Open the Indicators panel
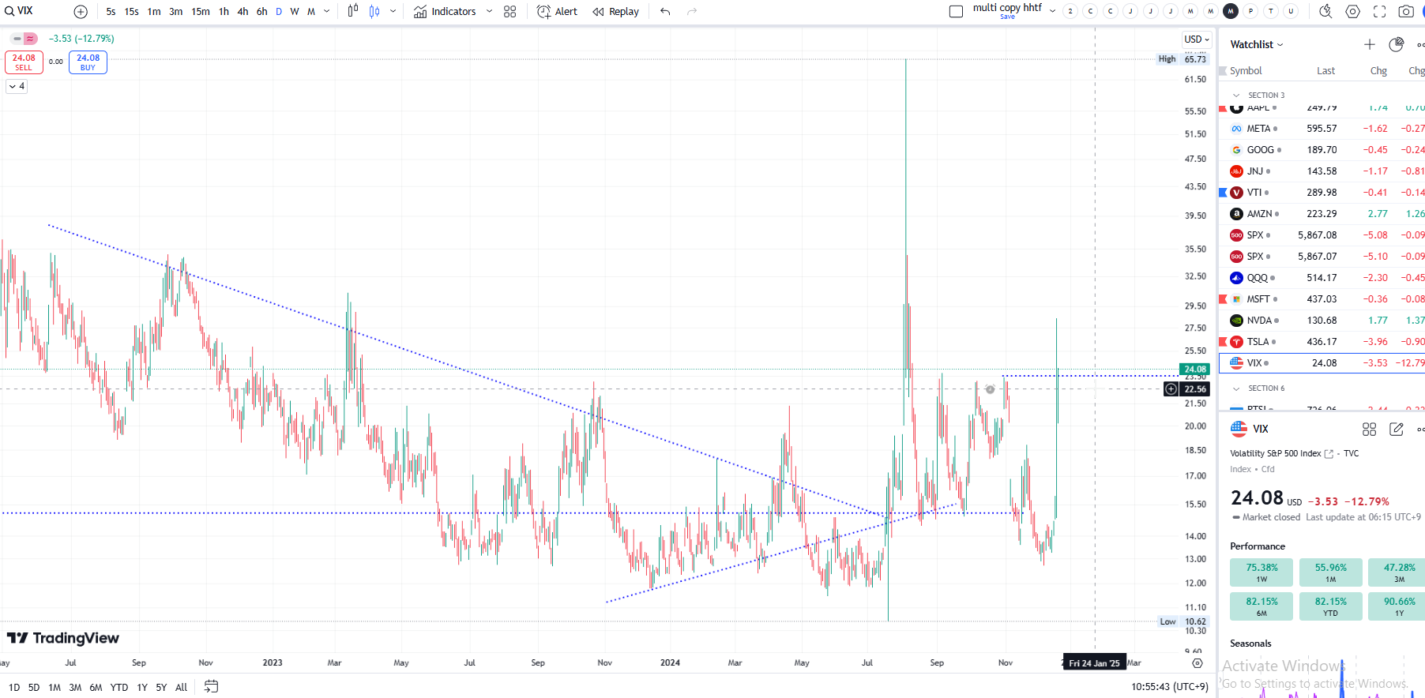Screen dimensions: 1425x698 tap(446, 12)
